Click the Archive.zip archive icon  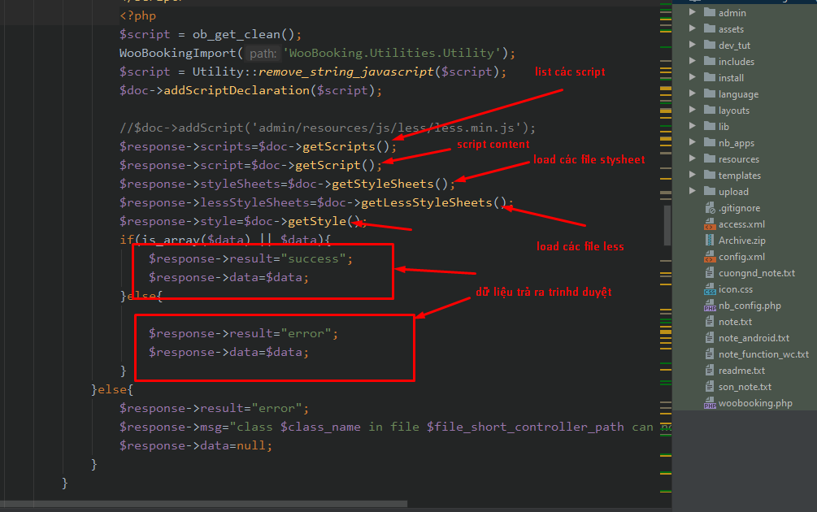(710, 241)
